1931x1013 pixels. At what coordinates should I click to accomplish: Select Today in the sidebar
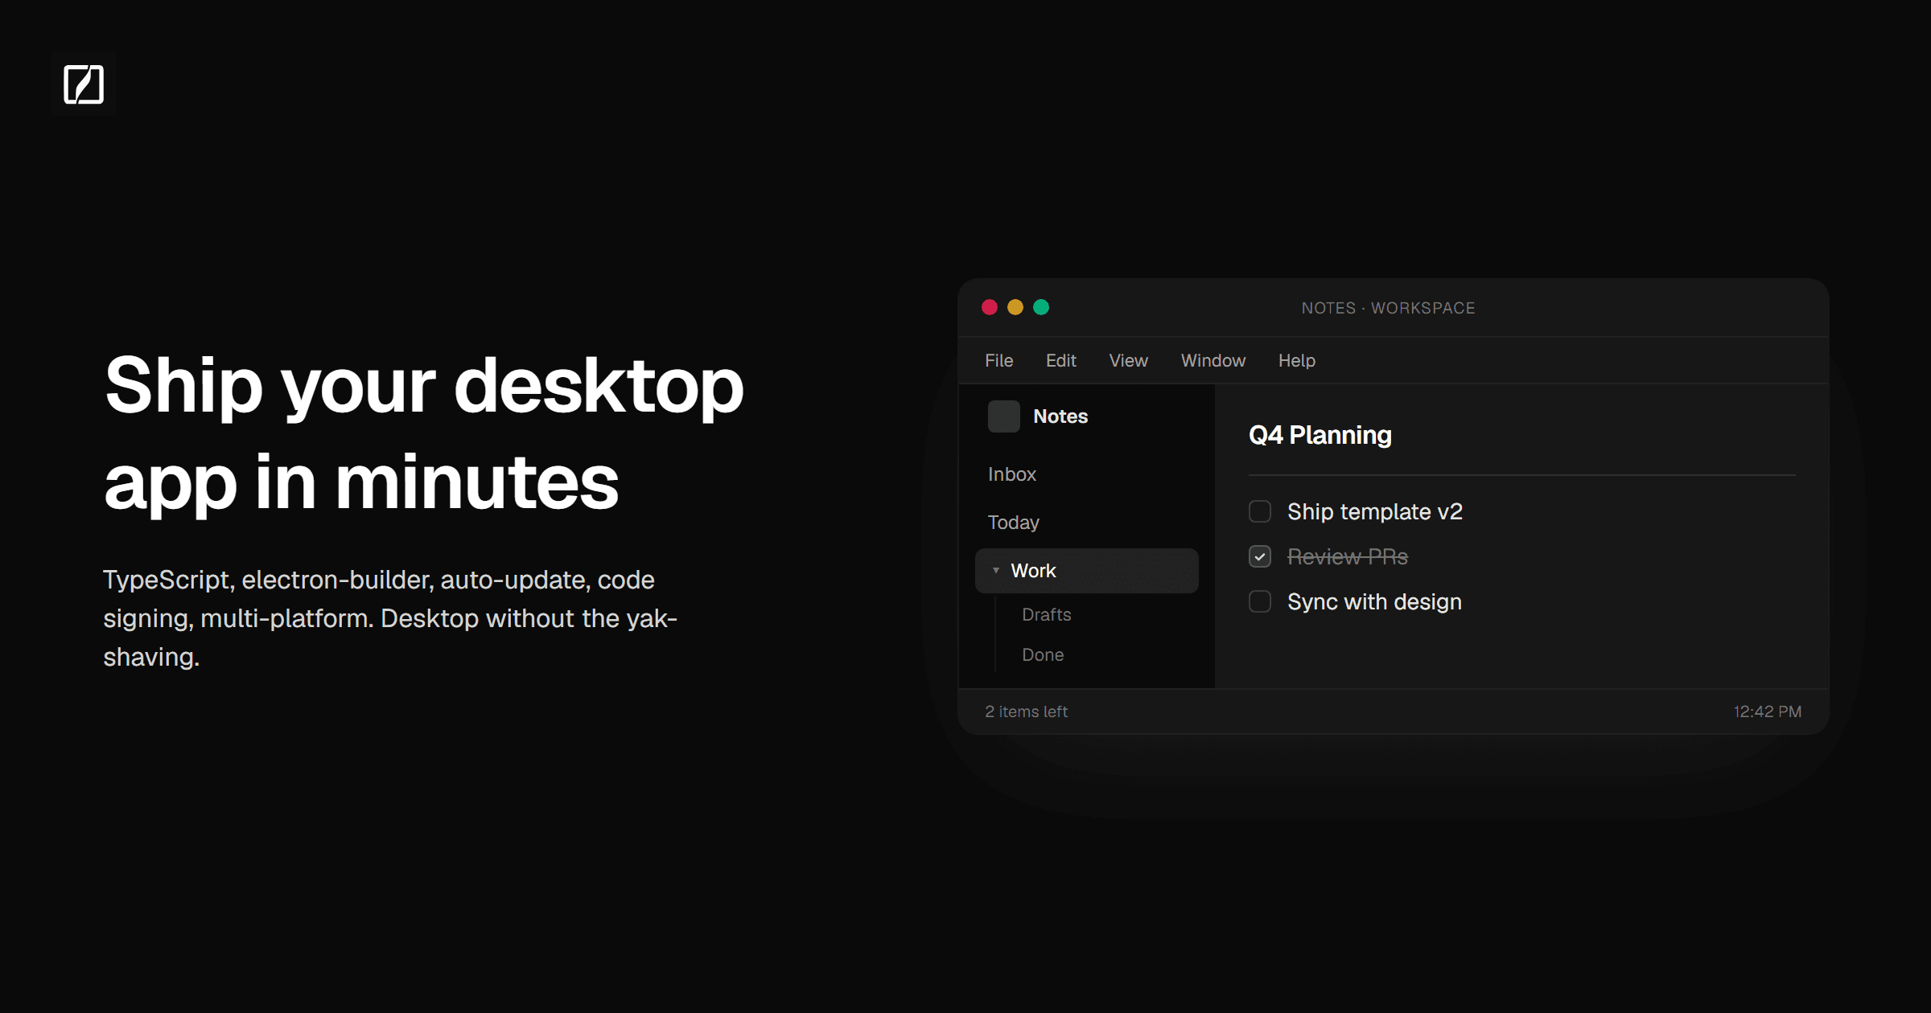point(1087,523)
